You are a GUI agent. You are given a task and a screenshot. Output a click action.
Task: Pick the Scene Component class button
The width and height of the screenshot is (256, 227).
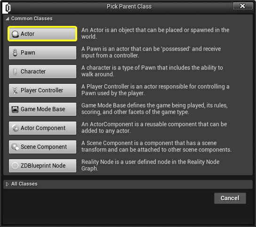pos(43,147)
